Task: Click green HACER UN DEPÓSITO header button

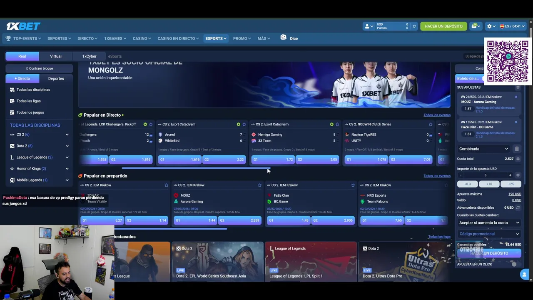Action: [443, 26]
